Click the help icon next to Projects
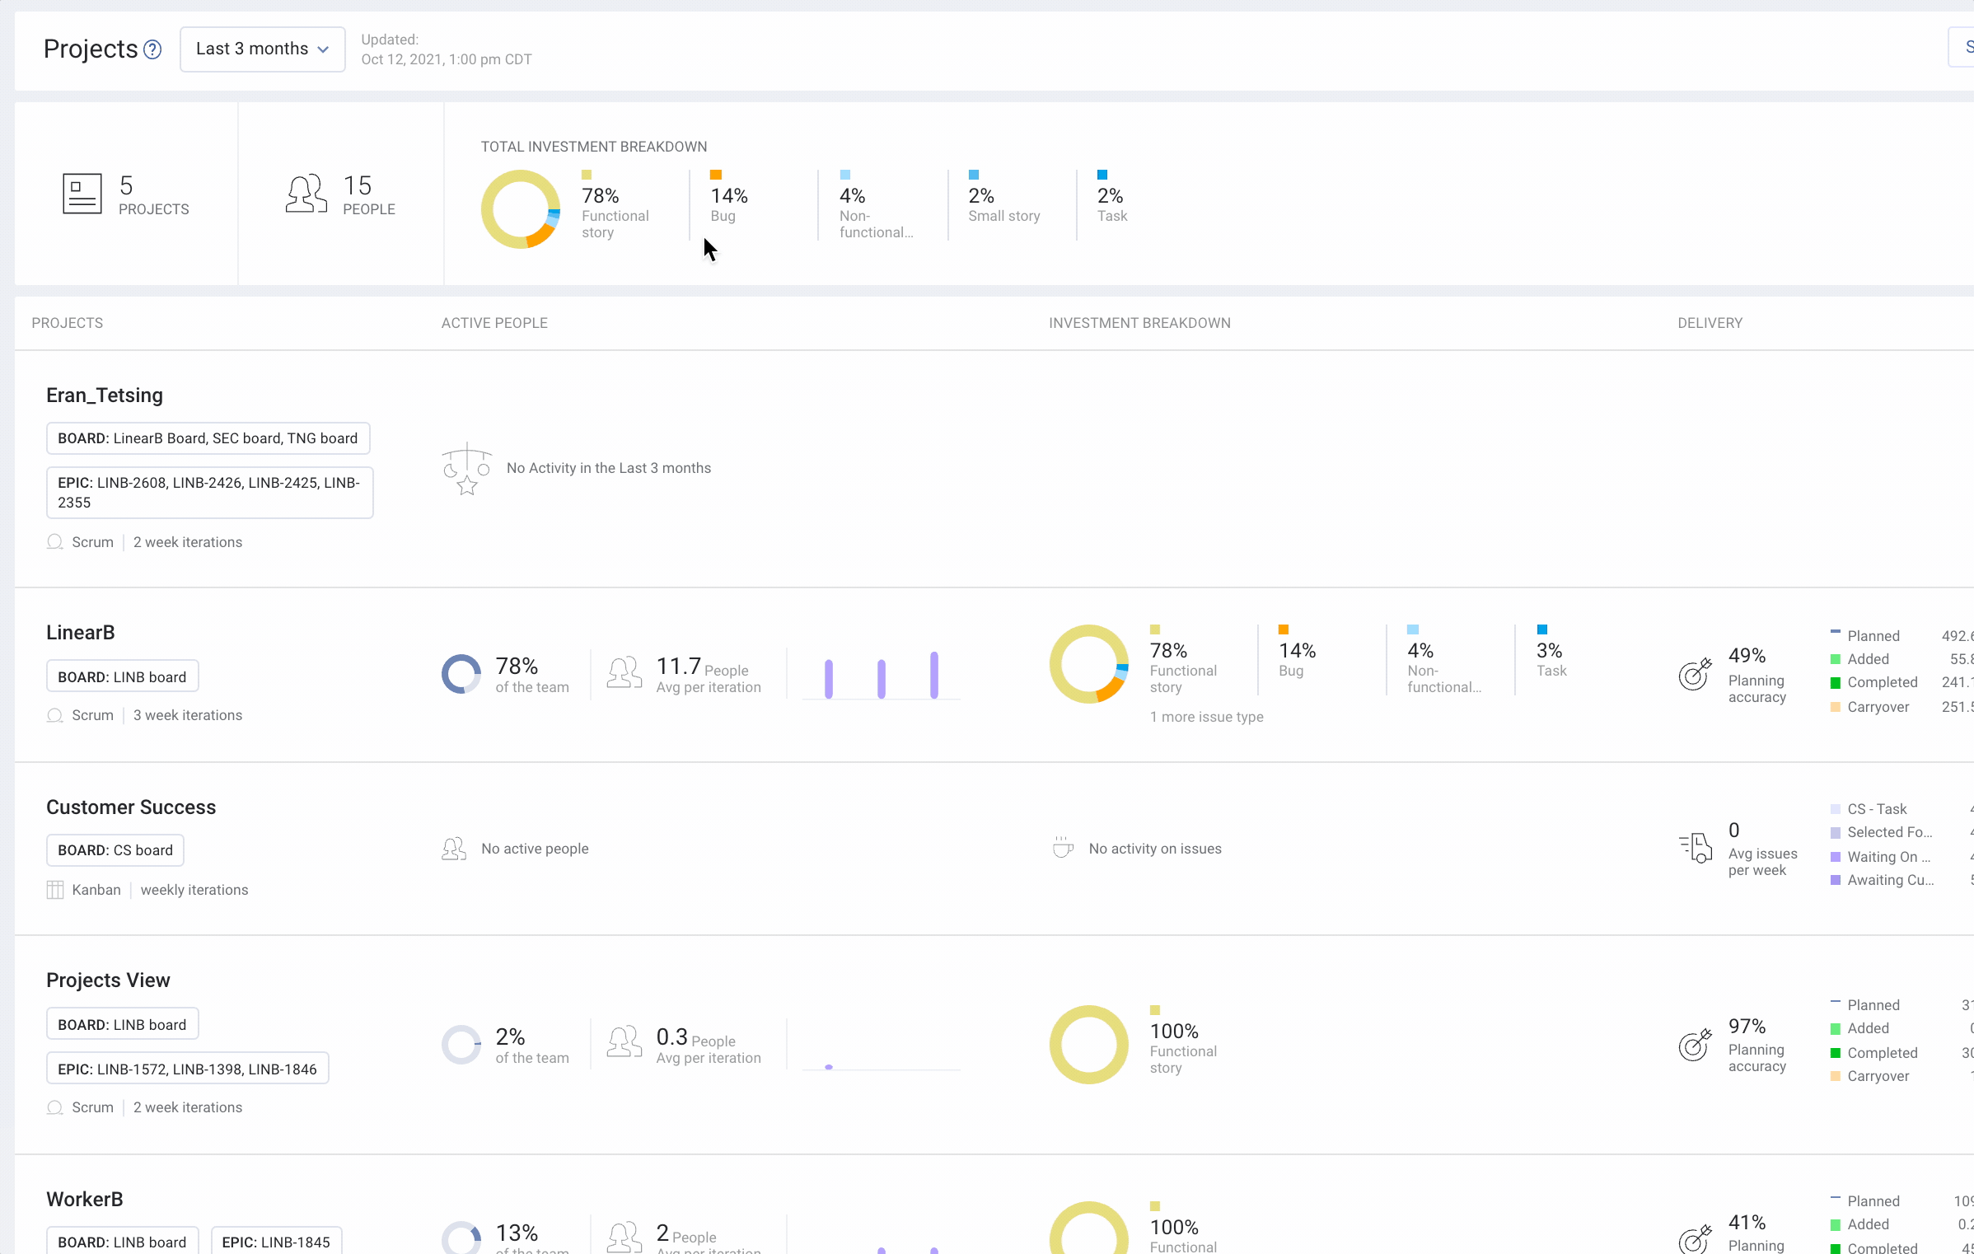This screenshot has width=1974, height=1254. [x=152, y=49]
